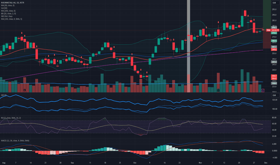Select the RHEINMETALL AG, 1D, XETR title
The image size is (280, 165).
click(x=13, y=3)
